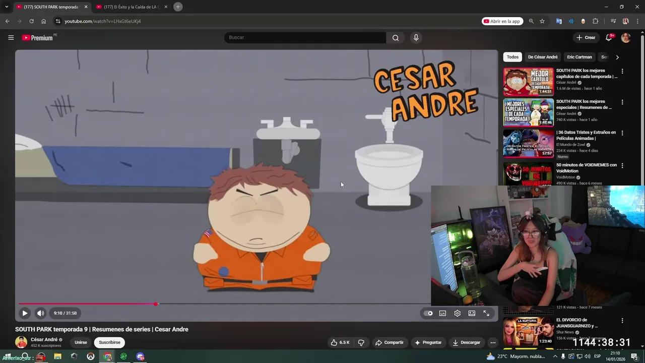This screenshot has height=363, width=645.
Task: Open options for SOUTH PARK mejores capítulos video
Action: coord(622,71)
